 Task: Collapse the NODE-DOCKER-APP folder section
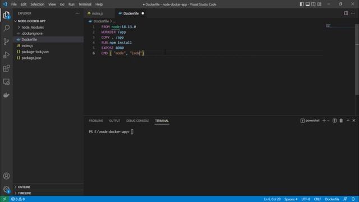(x=31, y=21)
